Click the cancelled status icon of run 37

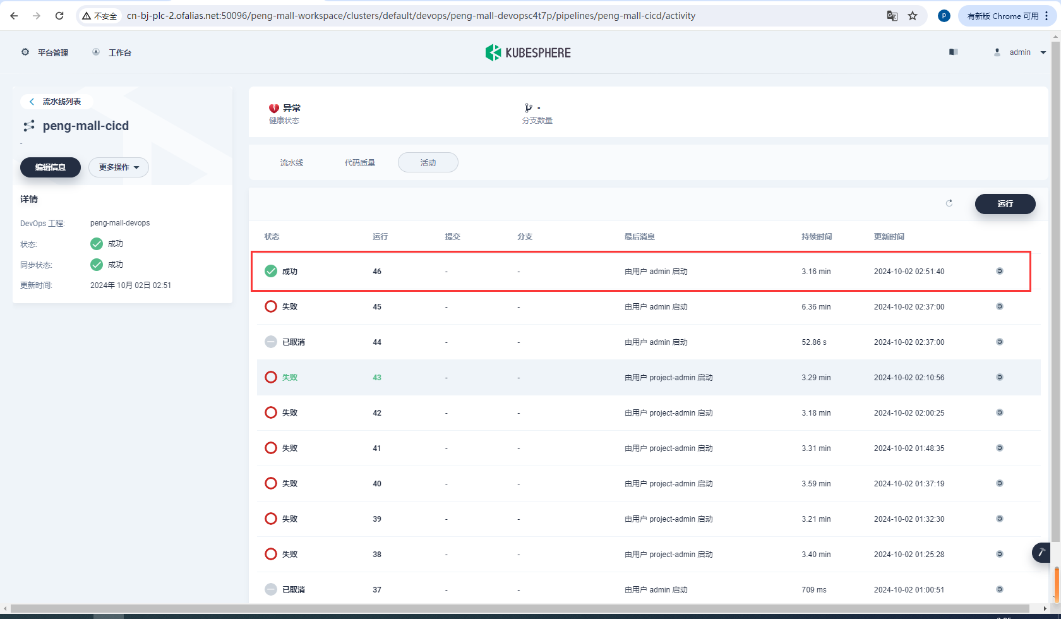click(x=271, y=589)
